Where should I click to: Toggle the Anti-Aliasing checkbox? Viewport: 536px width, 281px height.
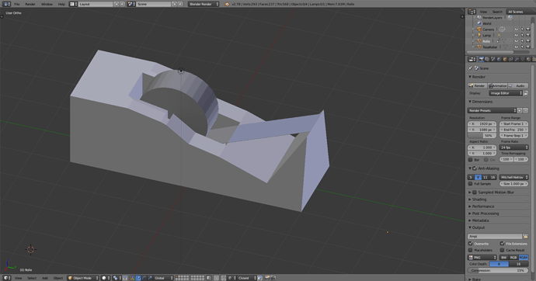[x=475, y=168]
